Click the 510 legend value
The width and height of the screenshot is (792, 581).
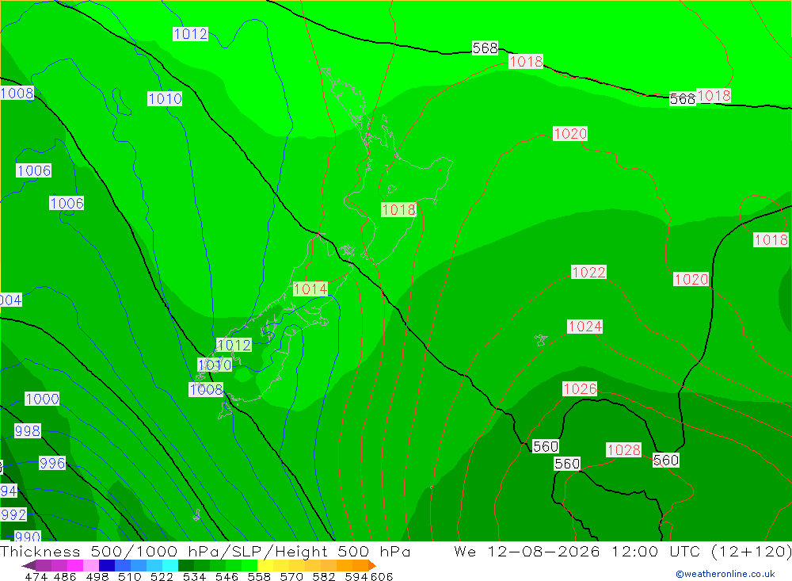pyautogui.click(x=130, y=576)
